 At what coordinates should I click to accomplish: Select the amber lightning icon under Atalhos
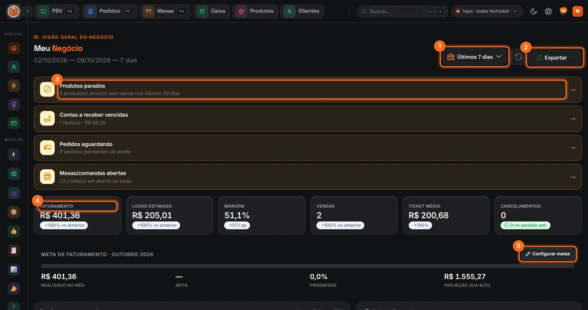point(14,86)
